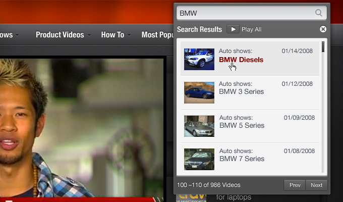Open the How To menu
The image size is (343, 202).
(x=112, y=35)
